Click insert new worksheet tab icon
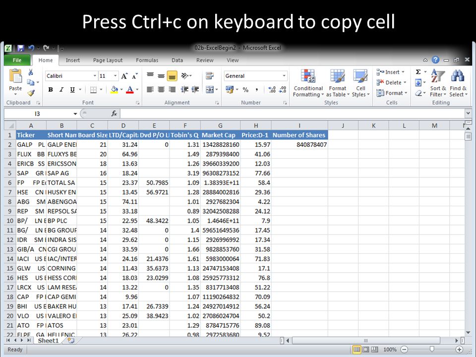This screenshot has height=357, width=476. click(71, 341)
